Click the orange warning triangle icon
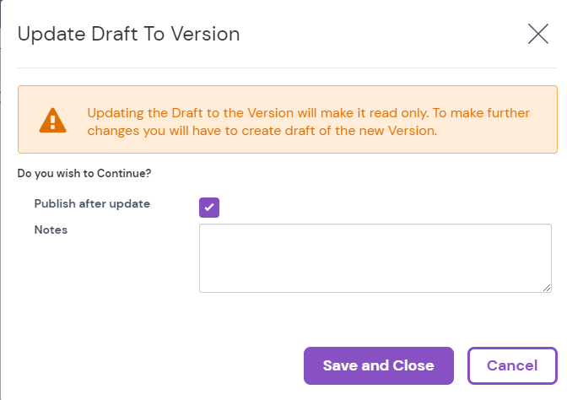 [52, 120]
